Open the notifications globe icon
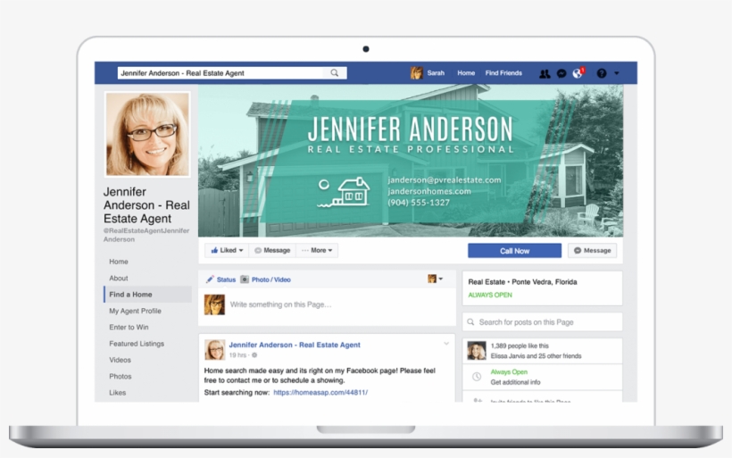 578,73
